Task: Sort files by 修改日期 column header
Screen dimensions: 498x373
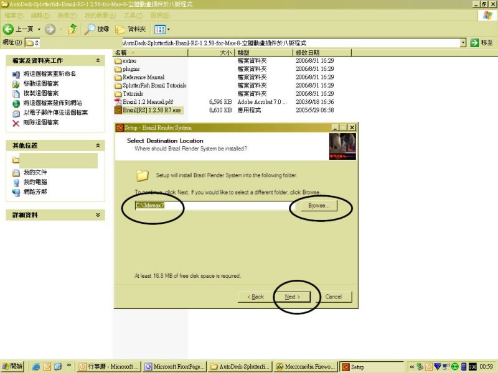Action: click(x=322, y=53)
